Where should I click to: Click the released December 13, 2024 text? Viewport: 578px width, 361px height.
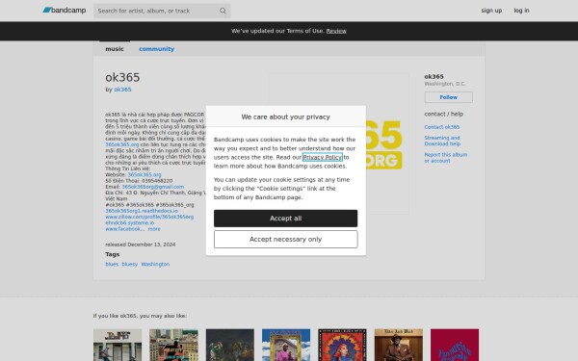[x=140, y=245]
